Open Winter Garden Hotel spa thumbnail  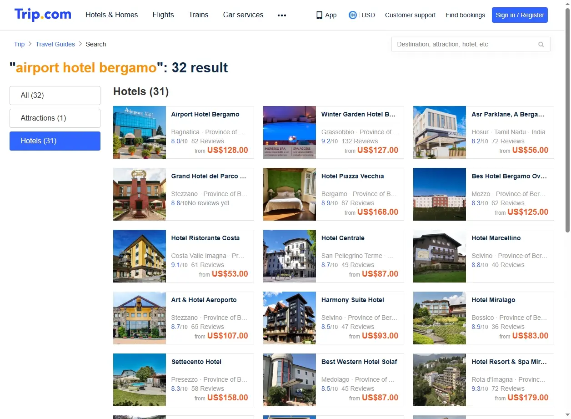click(290, 132)
